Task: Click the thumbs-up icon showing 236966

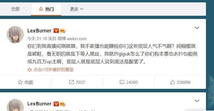Action: tap(172, 82)
